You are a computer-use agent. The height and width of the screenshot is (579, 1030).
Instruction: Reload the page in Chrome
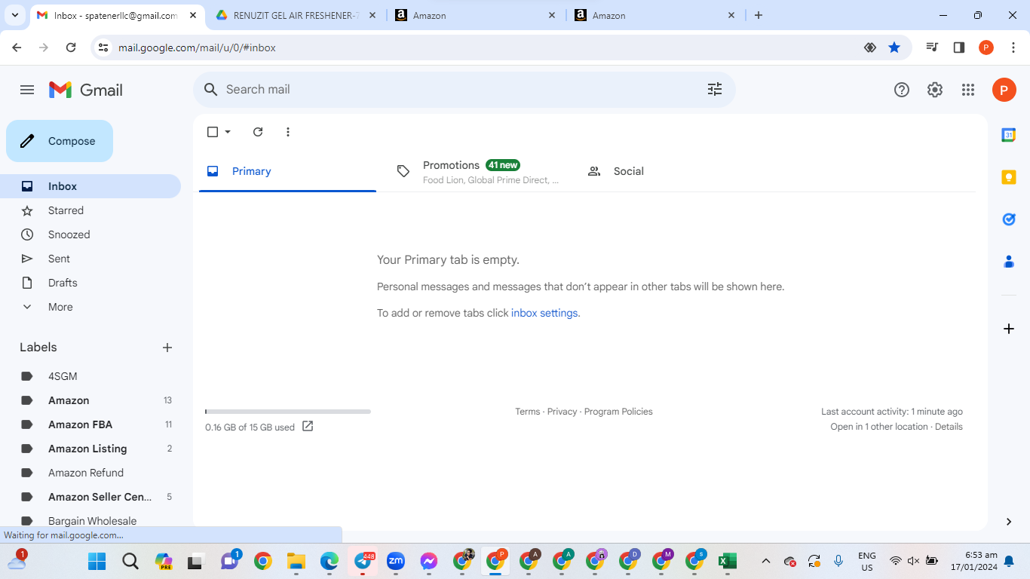tap(71, 47)
